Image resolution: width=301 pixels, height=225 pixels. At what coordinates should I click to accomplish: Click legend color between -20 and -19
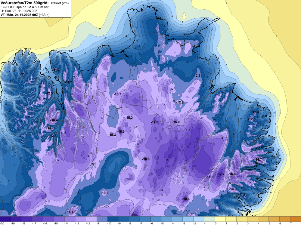tap(5, 219)
